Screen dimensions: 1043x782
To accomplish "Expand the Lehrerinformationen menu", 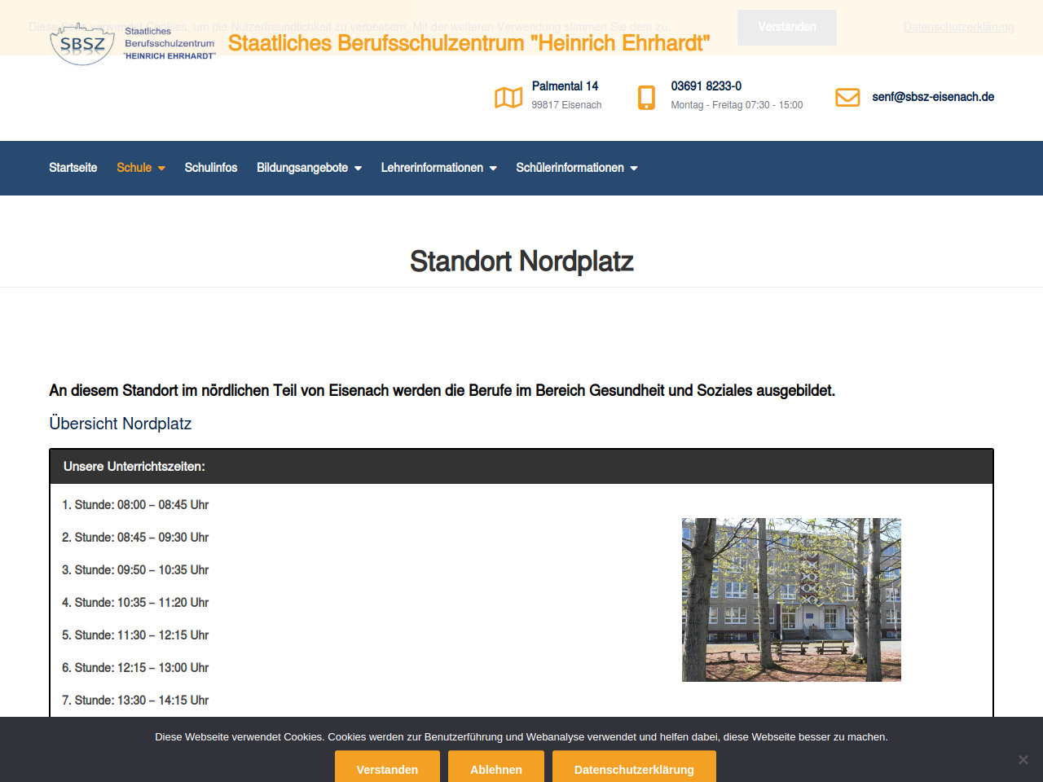I will click(x=438, y=168).
